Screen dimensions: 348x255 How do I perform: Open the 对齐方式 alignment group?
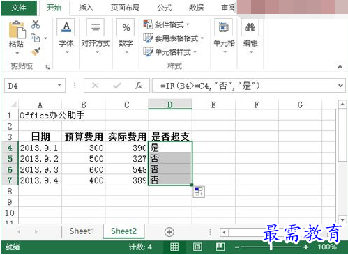click(x=96, y=37)
